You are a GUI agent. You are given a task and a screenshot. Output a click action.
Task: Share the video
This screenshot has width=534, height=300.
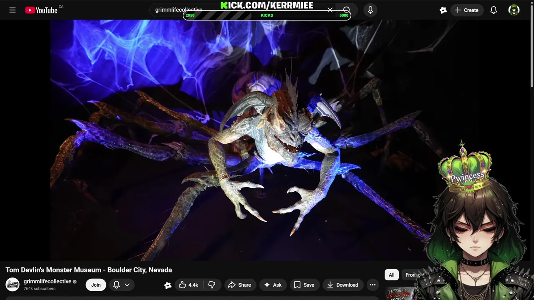(x=240, y=285)
